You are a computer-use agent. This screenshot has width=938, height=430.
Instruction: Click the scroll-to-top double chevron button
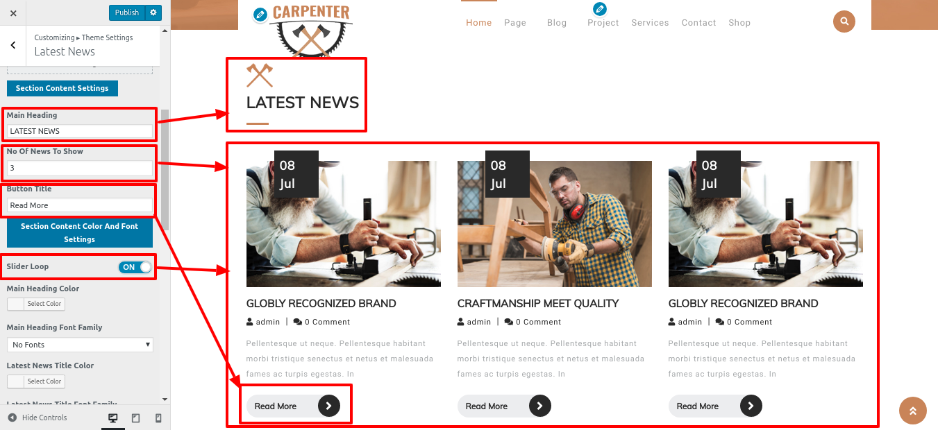913,411
